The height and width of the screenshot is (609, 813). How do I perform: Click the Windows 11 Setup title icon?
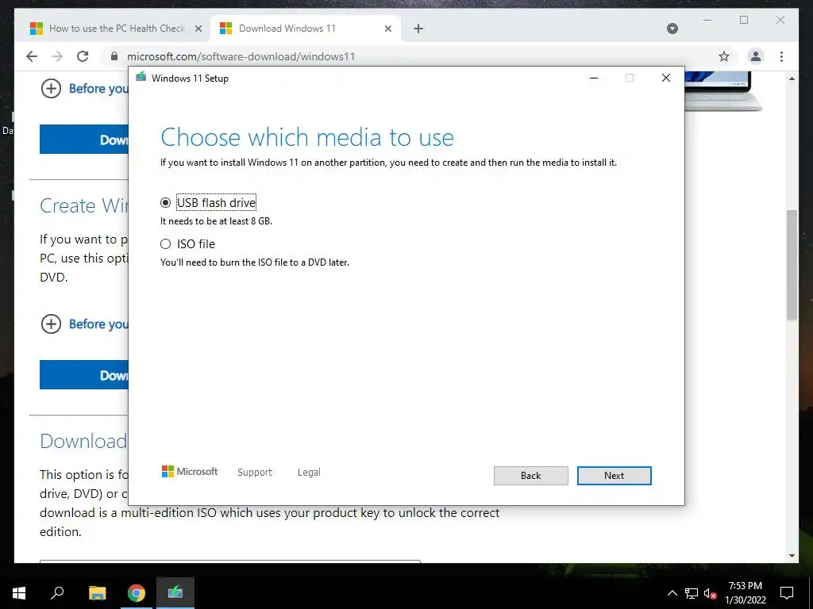click(141, 77)
